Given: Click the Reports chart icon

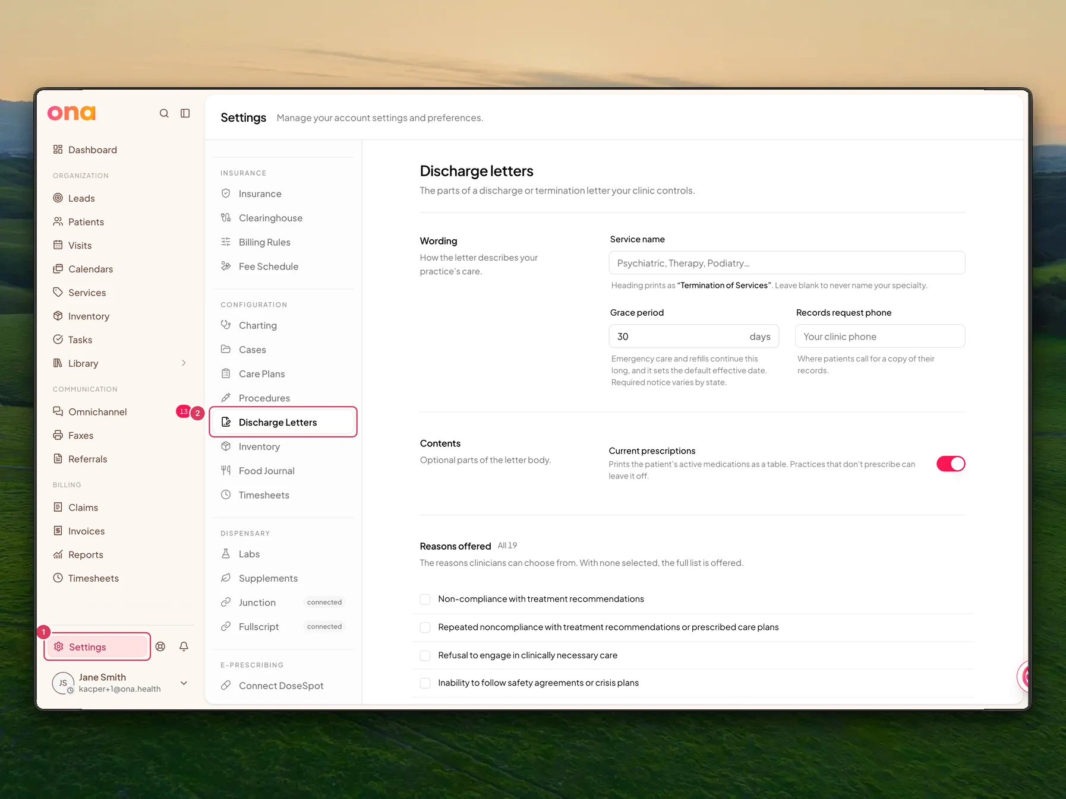Looking at the screenshot, I should click(58, 554).
